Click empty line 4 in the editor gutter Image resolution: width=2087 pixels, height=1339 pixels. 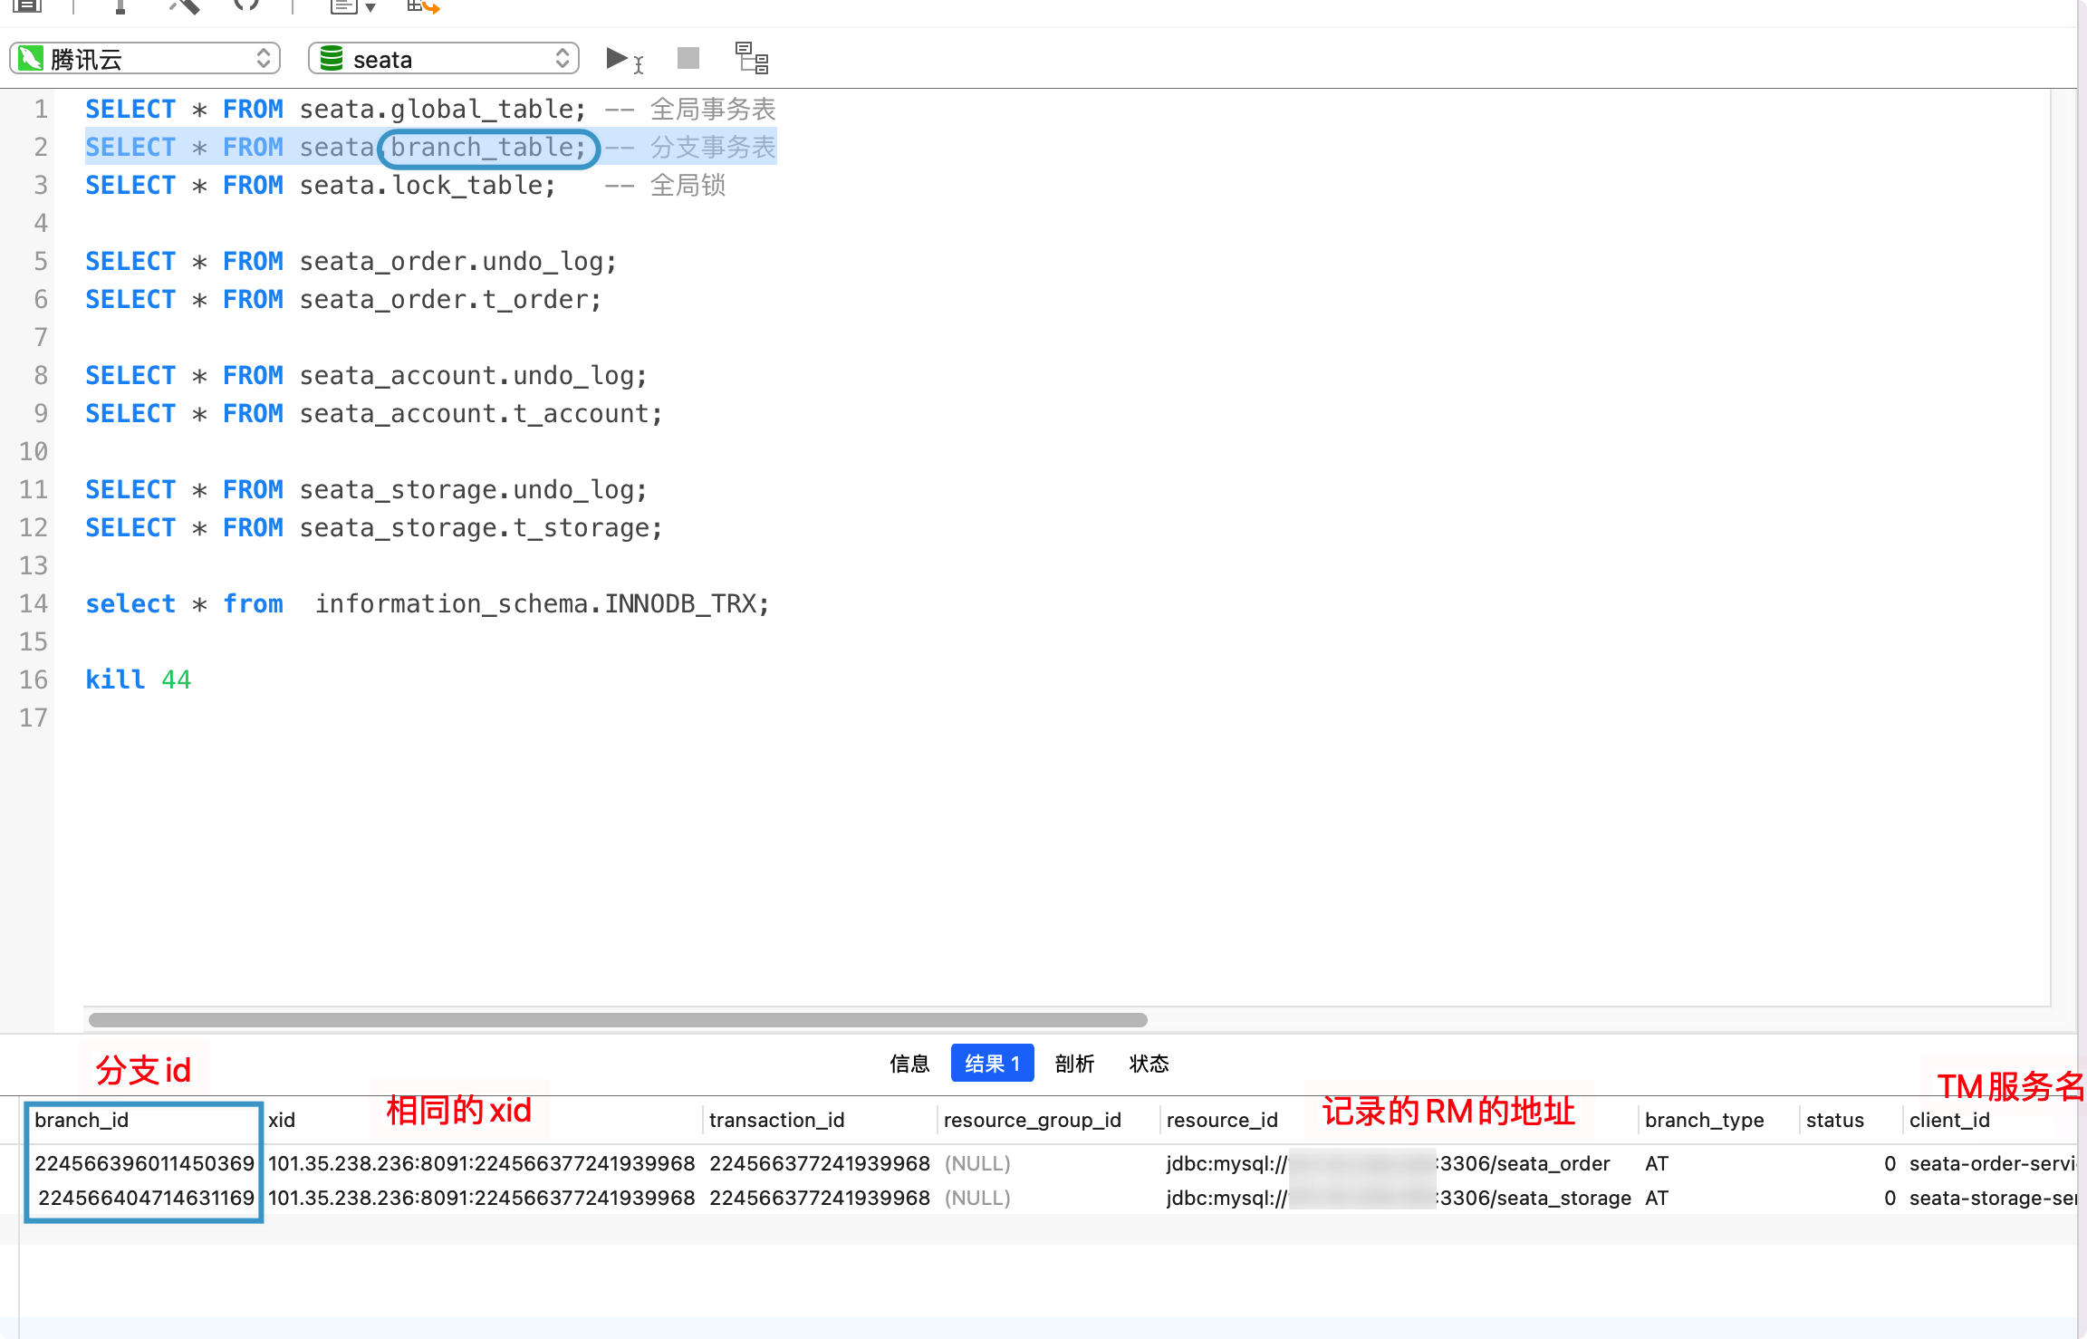click(x=40, y=223)
